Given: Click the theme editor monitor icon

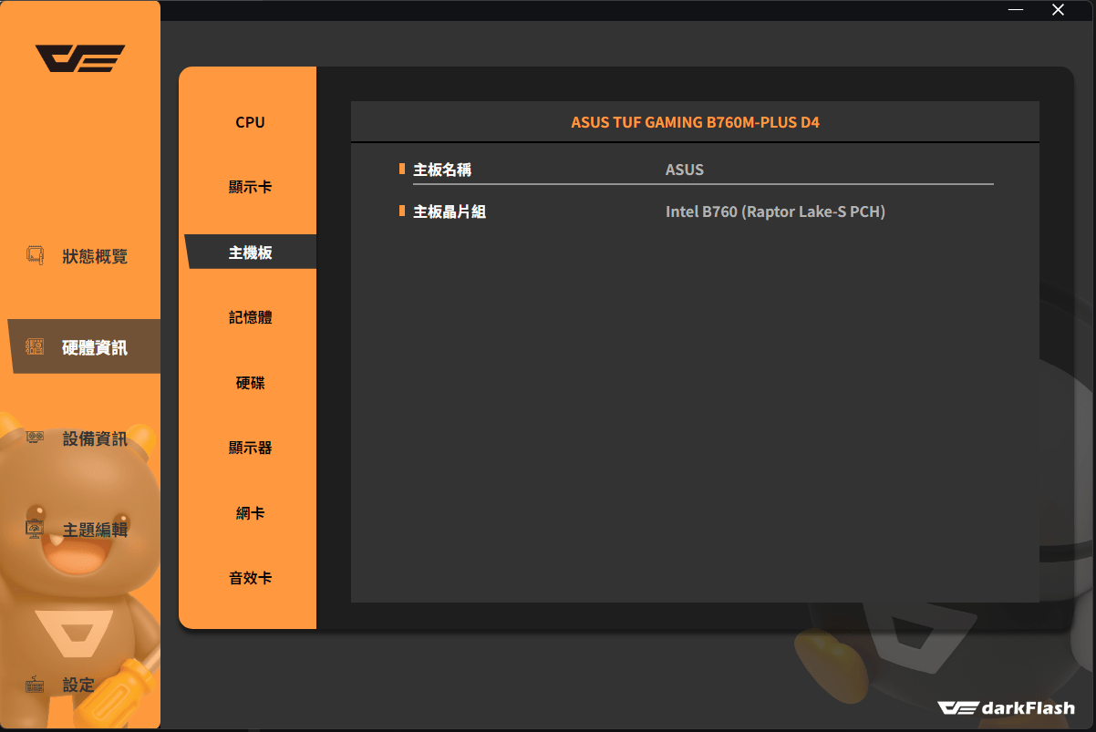Looking at the screenshot, I should click(35, 530).
